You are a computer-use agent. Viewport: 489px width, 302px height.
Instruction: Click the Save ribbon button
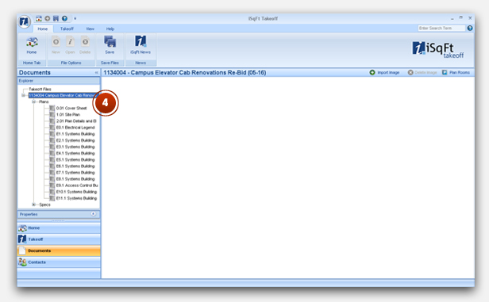coord(110,45)
